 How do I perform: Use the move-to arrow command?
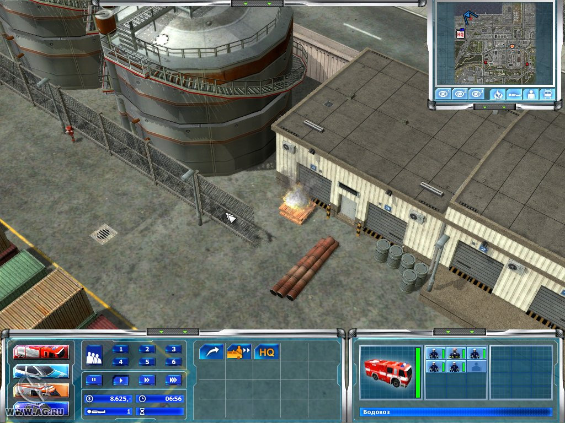(x=211, y=351)
